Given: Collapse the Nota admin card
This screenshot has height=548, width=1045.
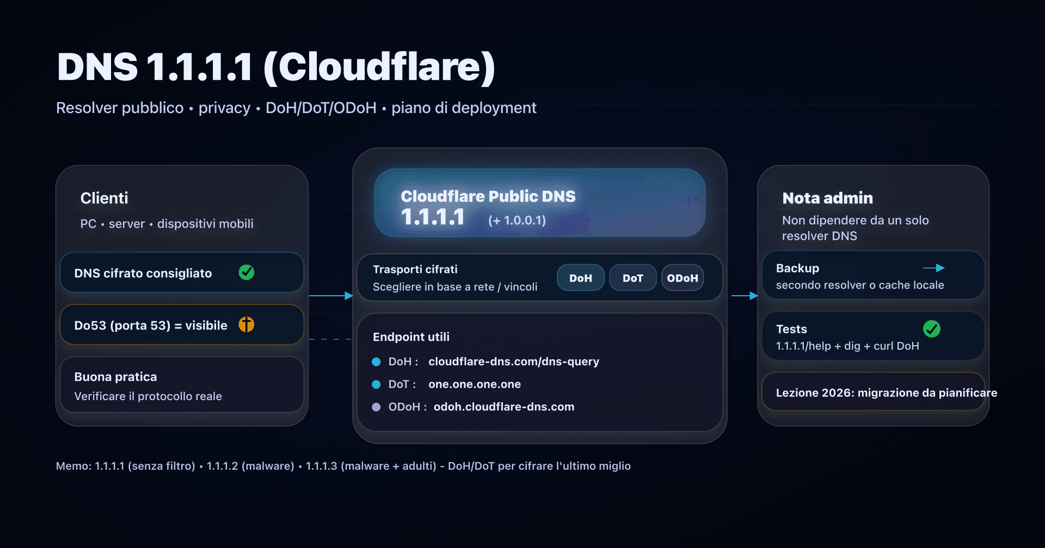Looking at the screenshot, I should [x=827, y=198].
